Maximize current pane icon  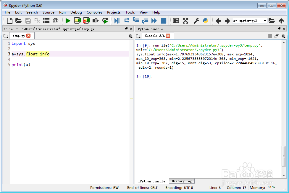(176, 21)
